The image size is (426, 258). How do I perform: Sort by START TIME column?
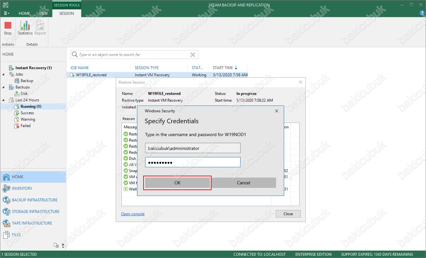click(x=223, y=68)
